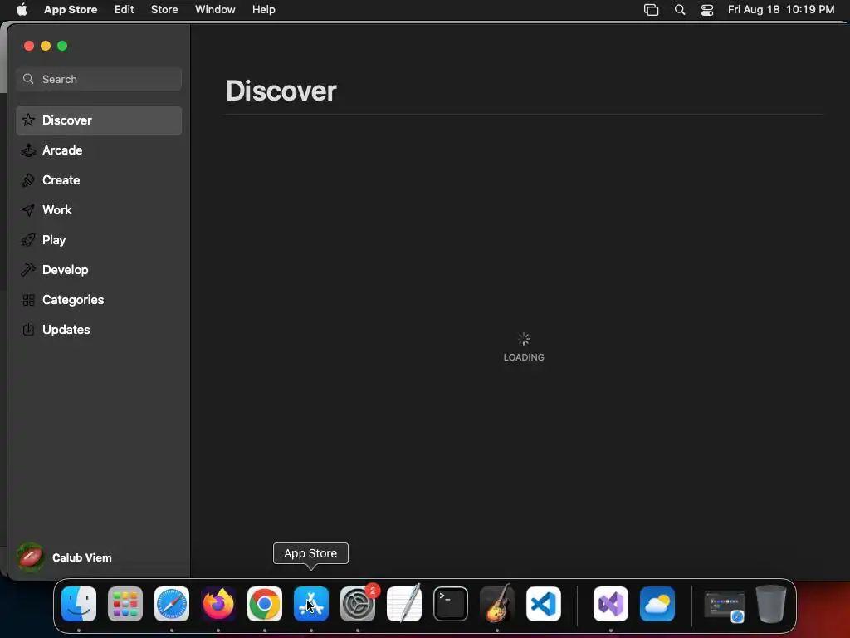Open Spotlight search in menu bar
850x638 pixels.
pos(680,10)
